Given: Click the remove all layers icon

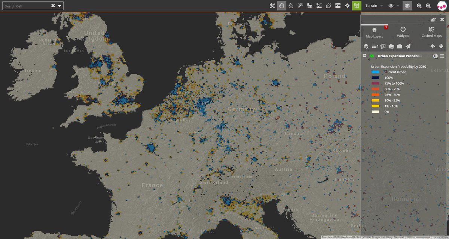Looking at the screenshot, I should click(x=366, y=46).
